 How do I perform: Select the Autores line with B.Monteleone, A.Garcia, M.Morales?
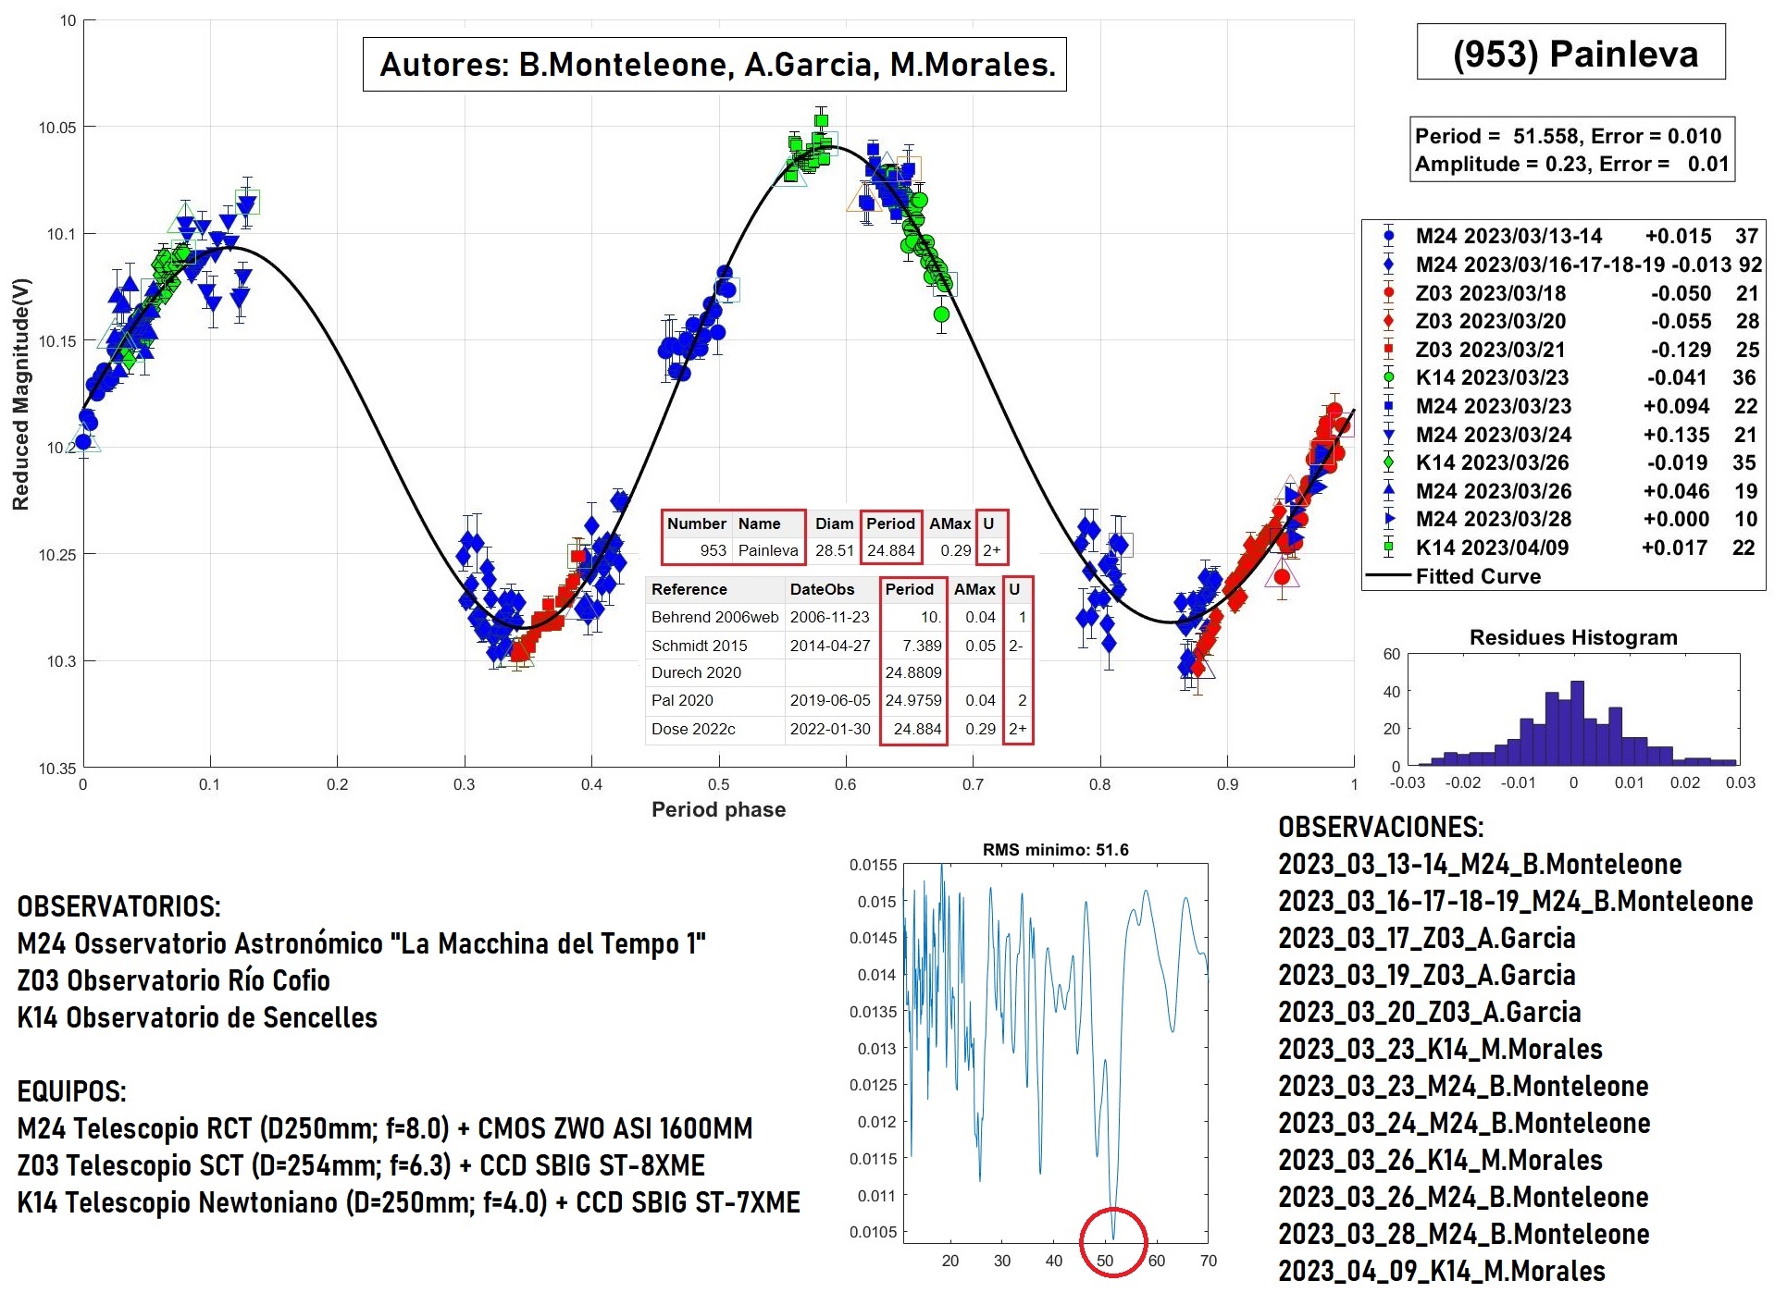[x=714, y=64]
